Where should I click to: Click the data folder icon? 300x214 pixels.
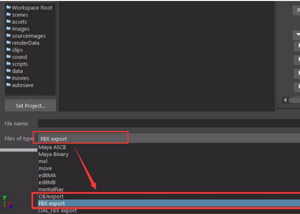[8, 71]
